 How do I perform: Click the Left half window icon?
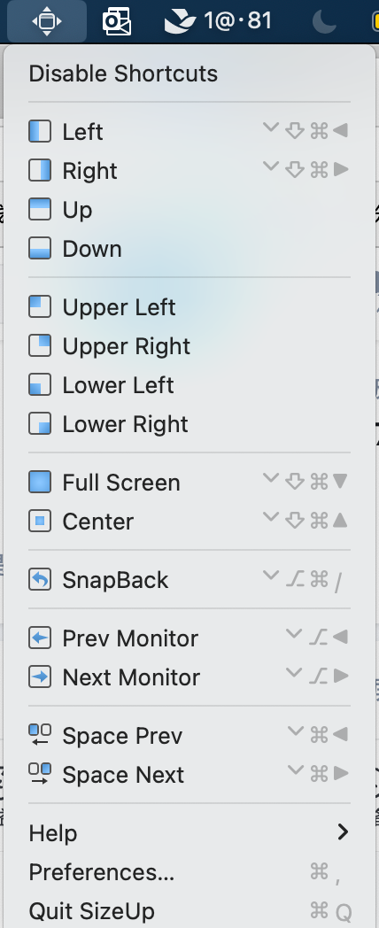[x=40, y=131]
